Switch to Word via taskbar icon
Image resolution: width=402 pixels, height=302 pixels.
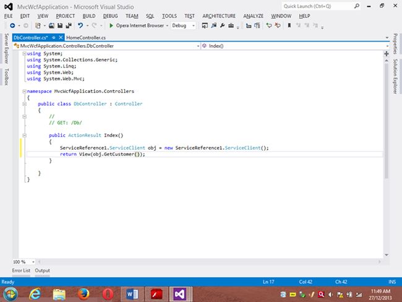tap(134, 293)
